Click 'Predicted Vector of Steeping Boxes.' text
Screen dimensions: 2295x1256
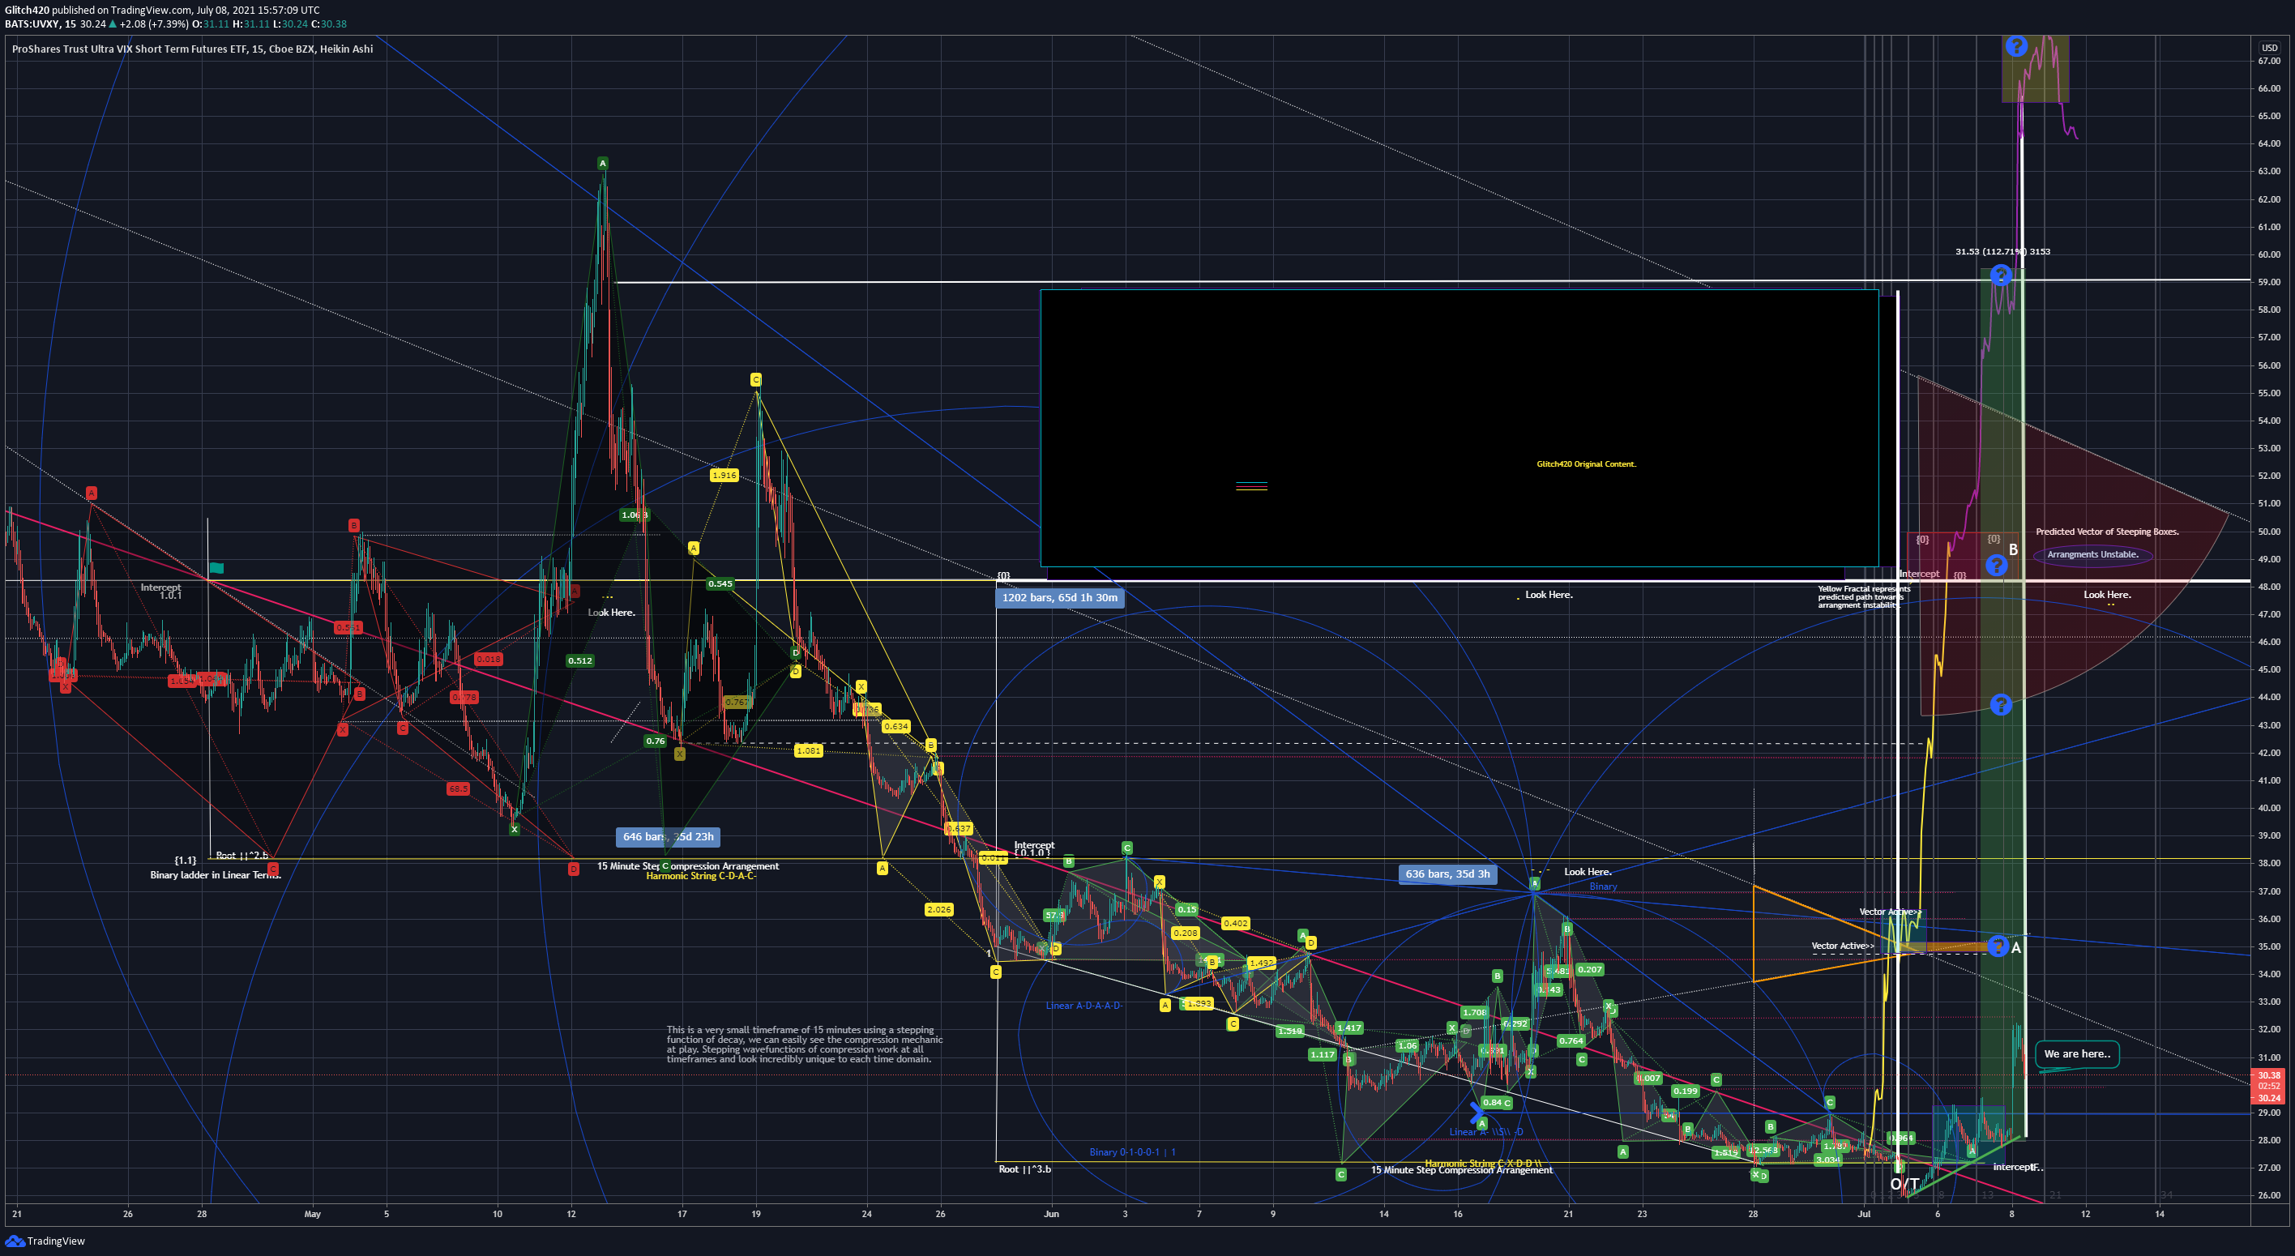coord(2107,532)
